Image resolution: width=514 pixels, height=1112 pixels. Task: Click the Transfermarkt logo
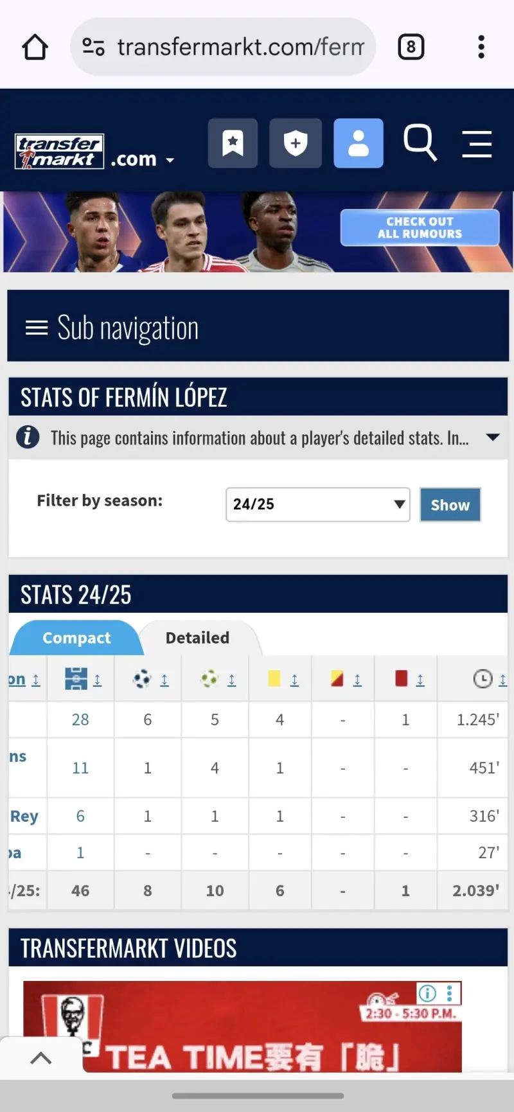(x=59, y=152)
